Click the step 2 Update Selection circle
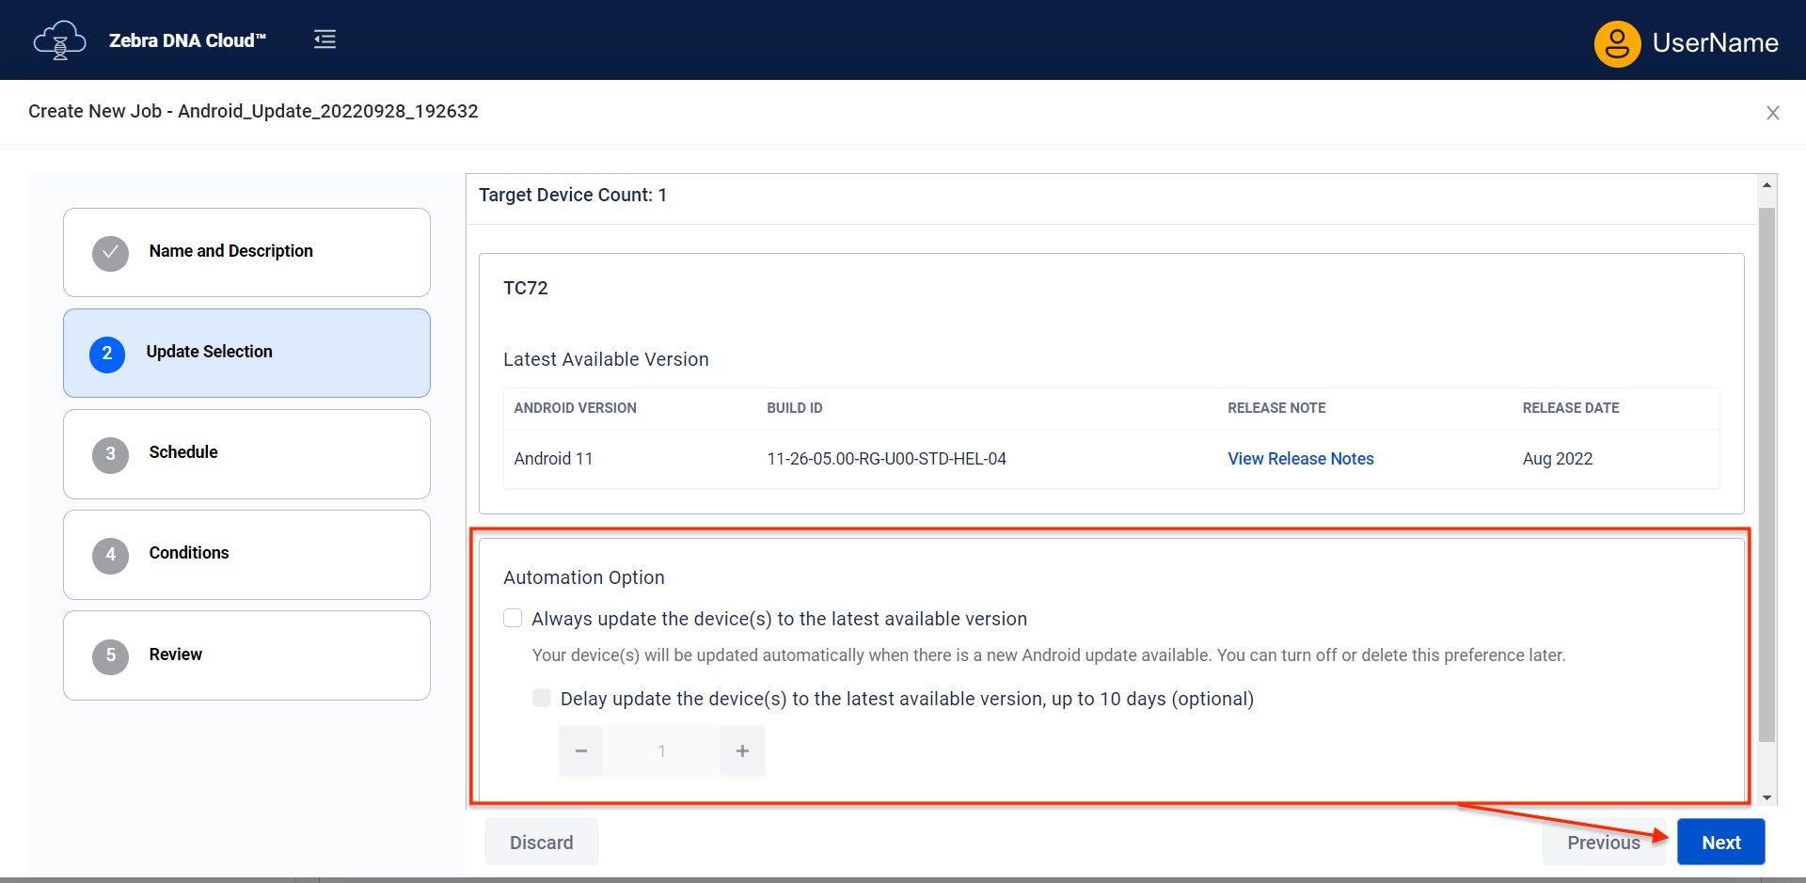 (107, 354)
